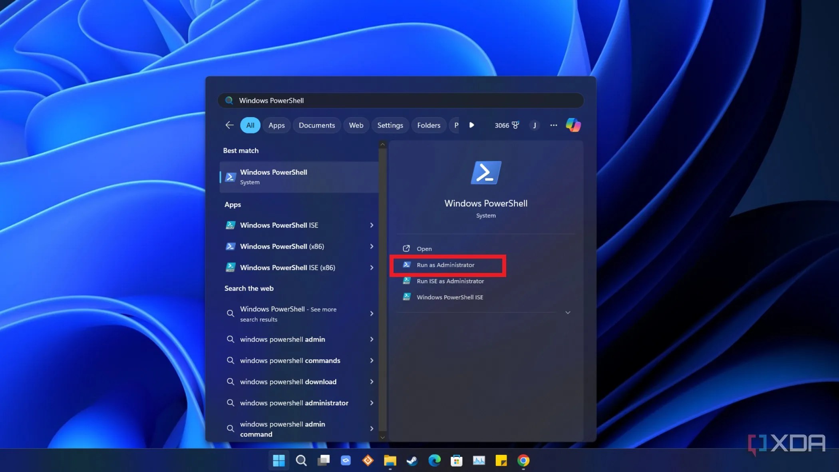Choose Run ISE as Administrator
The height and width of the screenshot is (472, 839).
click(x=450, y=281)
